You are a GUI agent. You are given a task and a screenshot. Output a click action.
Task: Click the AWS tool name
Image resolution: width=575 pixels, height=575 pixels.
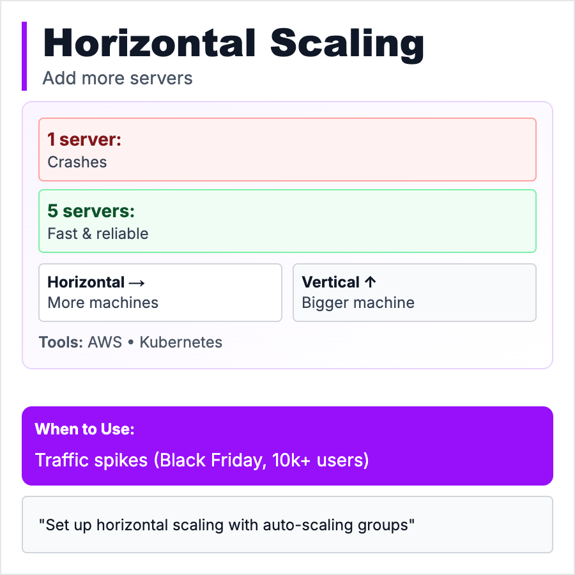104,342
